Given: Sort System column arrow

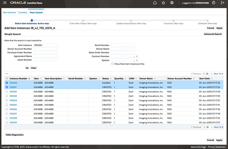Looking at the screenshot, I should click(x=99, y=78).
